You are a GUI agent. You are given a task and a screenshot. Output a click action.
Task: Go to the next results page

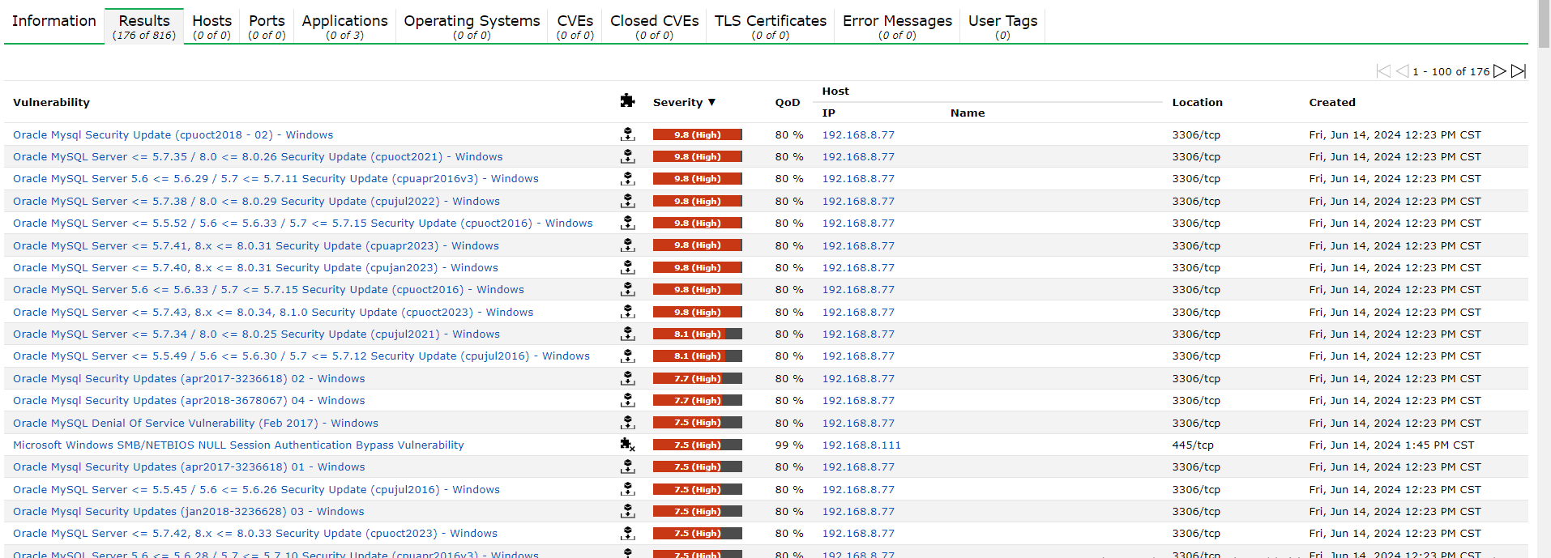(x=1500, y=71)
